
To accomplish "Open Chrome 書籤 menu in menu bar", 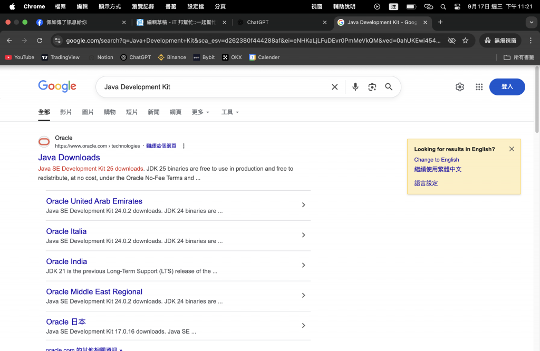I will tap(171, 6).
